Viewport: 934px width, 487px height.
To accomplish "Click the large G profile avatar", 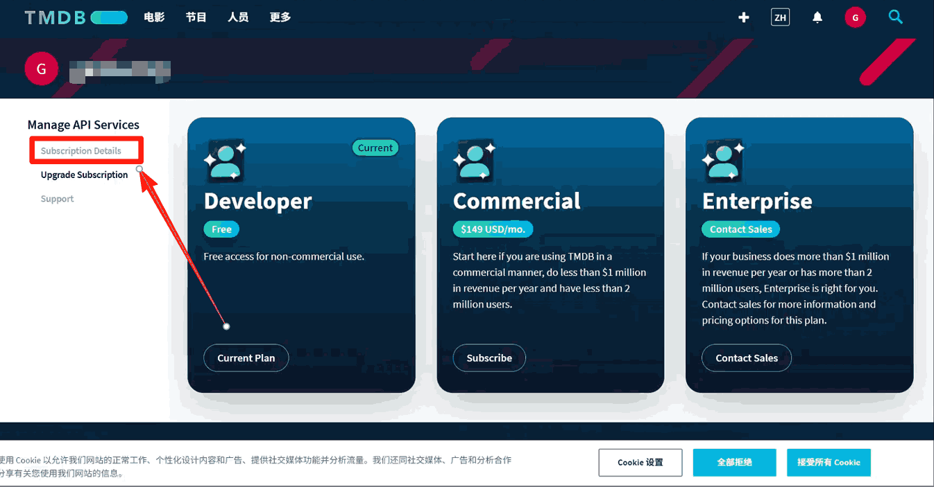I will click(x=41, y=69).
